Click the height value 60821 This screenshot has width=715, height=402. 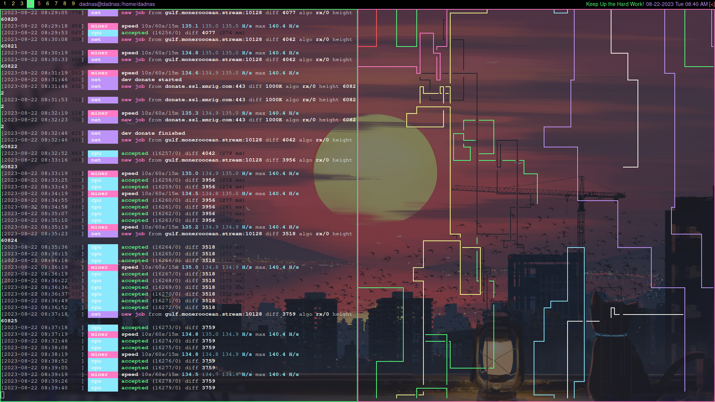coord(9,46)
